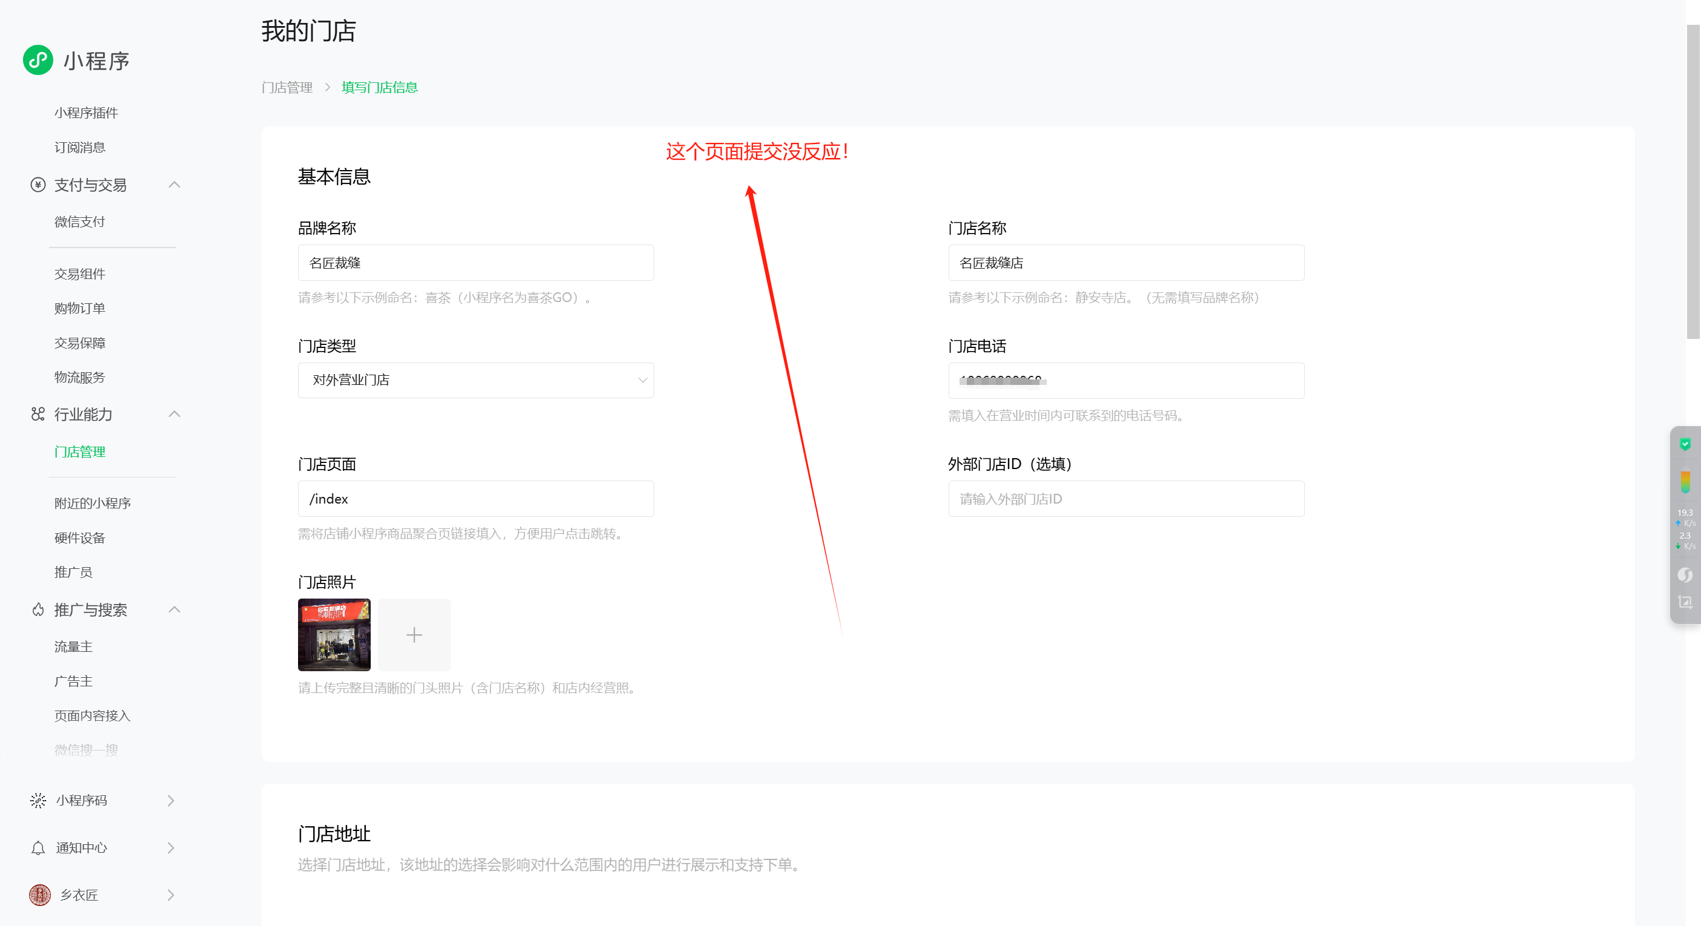This screenshot has height=926, width=1701.
Task: Collapse the 支付与交易 menu section
Action: 174,185
